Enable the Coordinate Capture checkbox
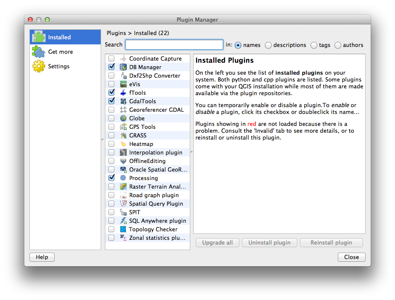 [x=111, y=58]
